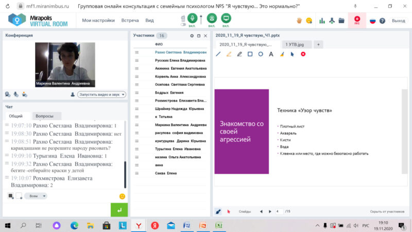
Task: Click the chat message input field
Action: coord(57,210)
